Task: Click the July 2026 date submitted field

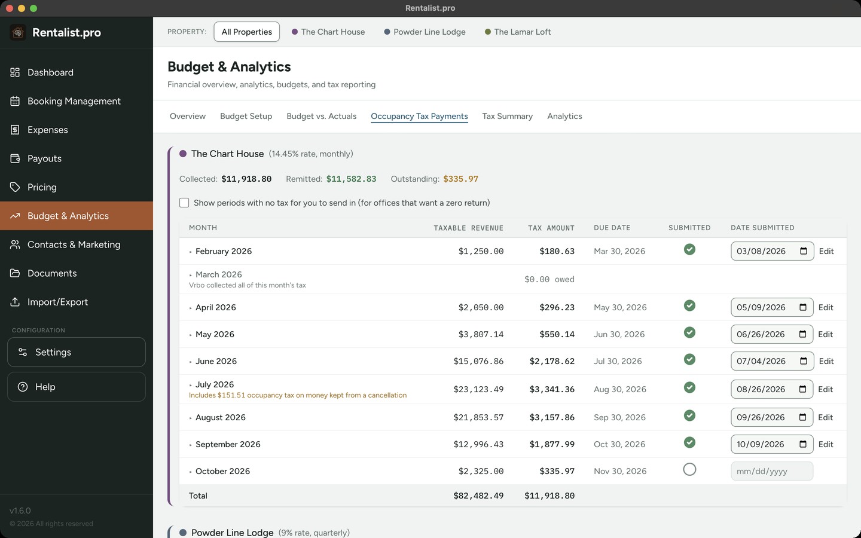Action: [772, 389]
